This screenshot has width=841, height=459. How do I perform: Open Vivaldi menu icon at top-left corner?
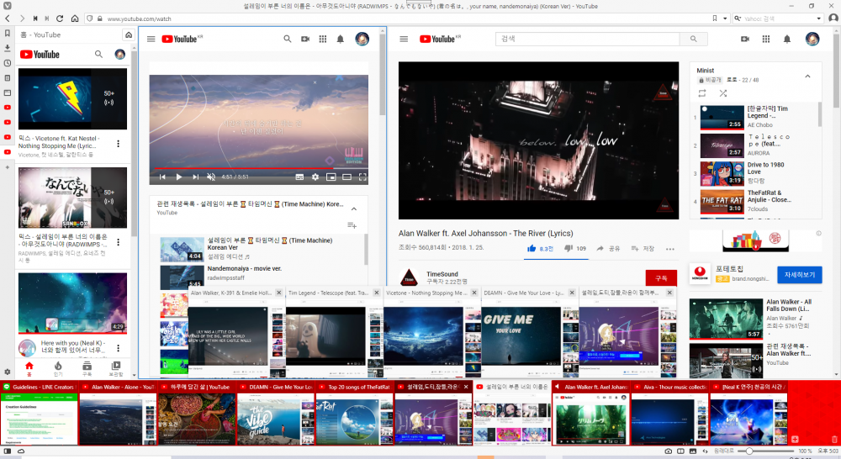8,6
